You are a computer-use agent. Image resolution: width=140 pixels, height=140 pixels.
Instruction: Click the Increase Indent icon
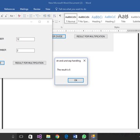[49, 16]
